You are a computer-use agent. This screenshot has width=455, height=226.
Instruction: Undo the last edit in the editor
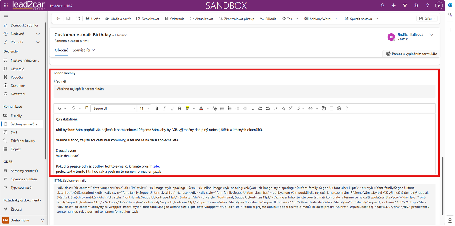[x=73, y=108]
